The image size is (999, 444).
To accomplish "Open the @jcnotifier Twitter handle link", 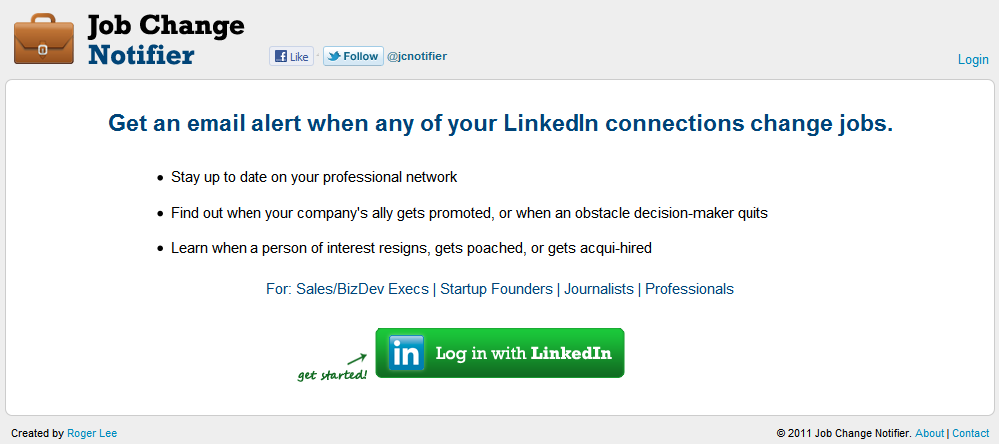I will pos(417,56).
